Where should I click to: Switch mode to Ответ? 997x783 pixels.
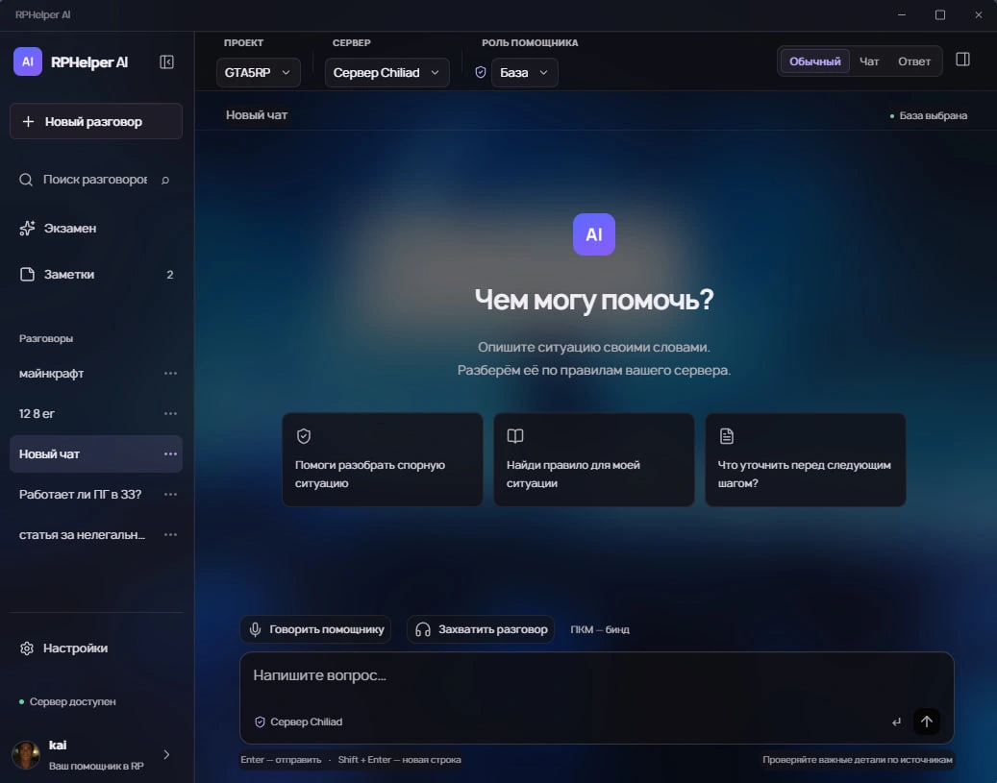913,61
